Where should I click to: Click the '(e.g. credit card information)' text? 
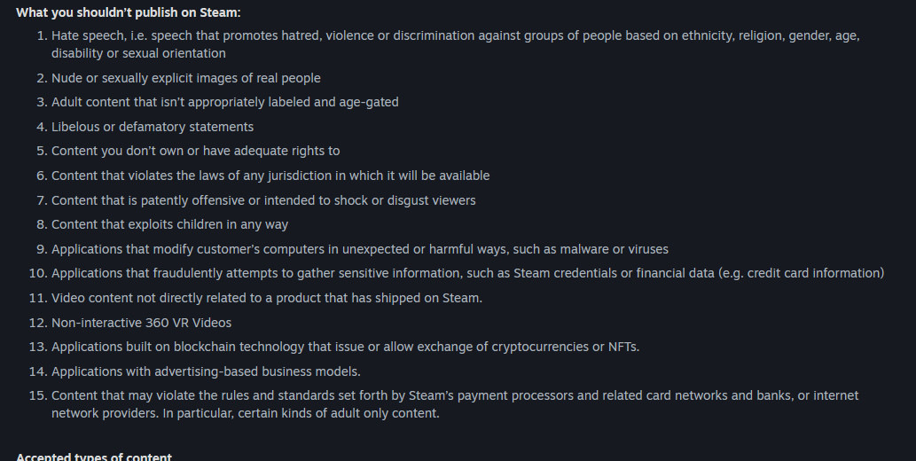pyautogui.click(x=802, y=273)
